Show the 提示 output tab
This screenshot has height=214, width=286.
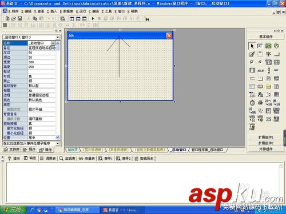14,158
